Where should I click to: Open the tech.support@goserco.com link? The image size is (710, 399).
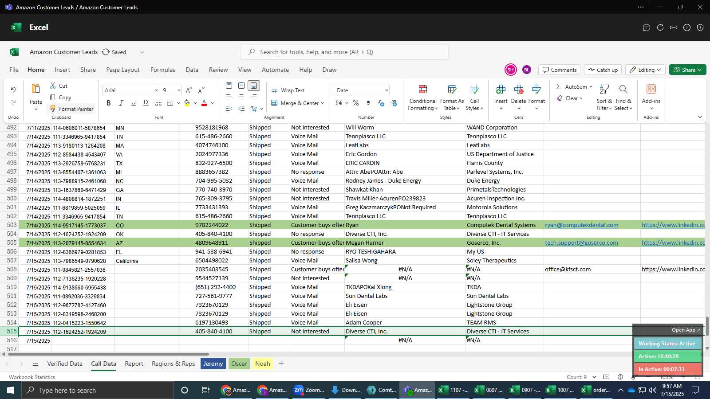tap(581, 243)
